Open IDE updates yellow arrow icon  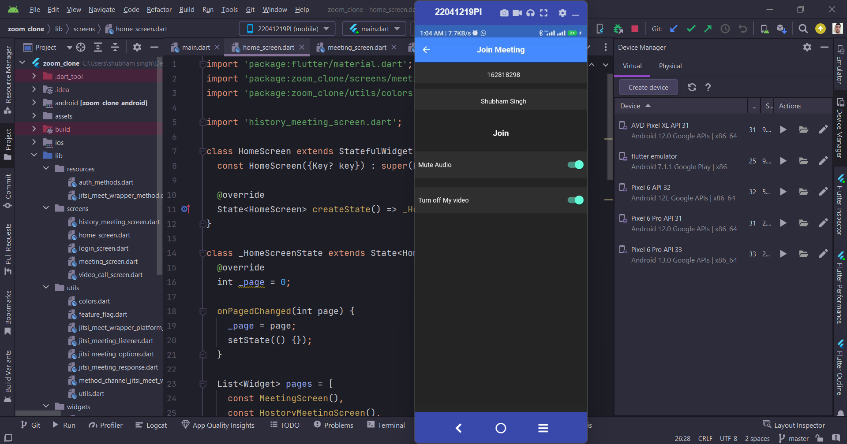(x=821, y=29)
